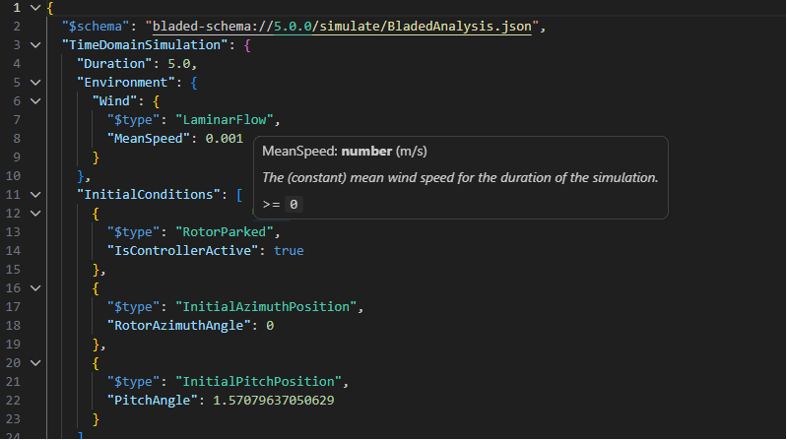This screenshot has height=440, width=787.
Task: Click the "RotorParked" type string
Action: point(228,232)
